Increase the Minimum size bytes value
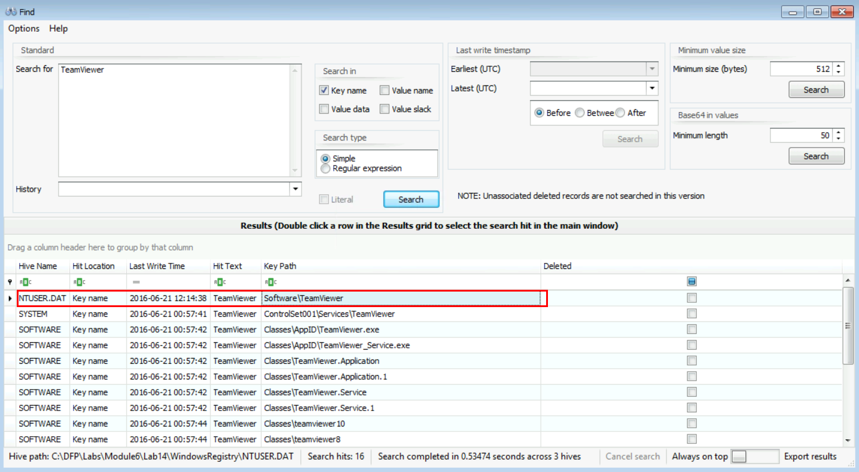 coord(839,66)
